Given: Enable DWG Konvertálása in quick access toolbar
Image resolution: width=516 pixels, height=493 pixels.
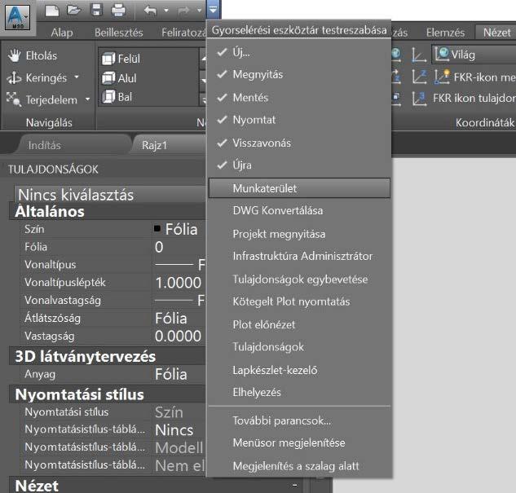Looking at the screenshot, I should pos(299,211).
